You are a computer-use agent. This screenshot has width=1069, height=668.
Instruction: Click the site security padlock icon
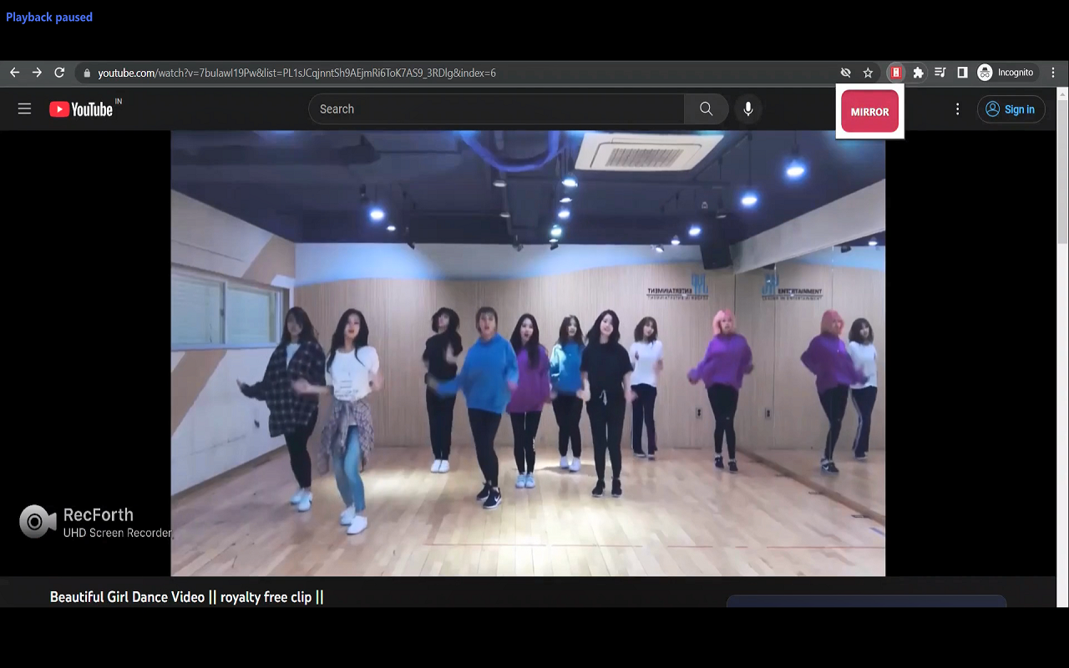(x=86, y=72)
